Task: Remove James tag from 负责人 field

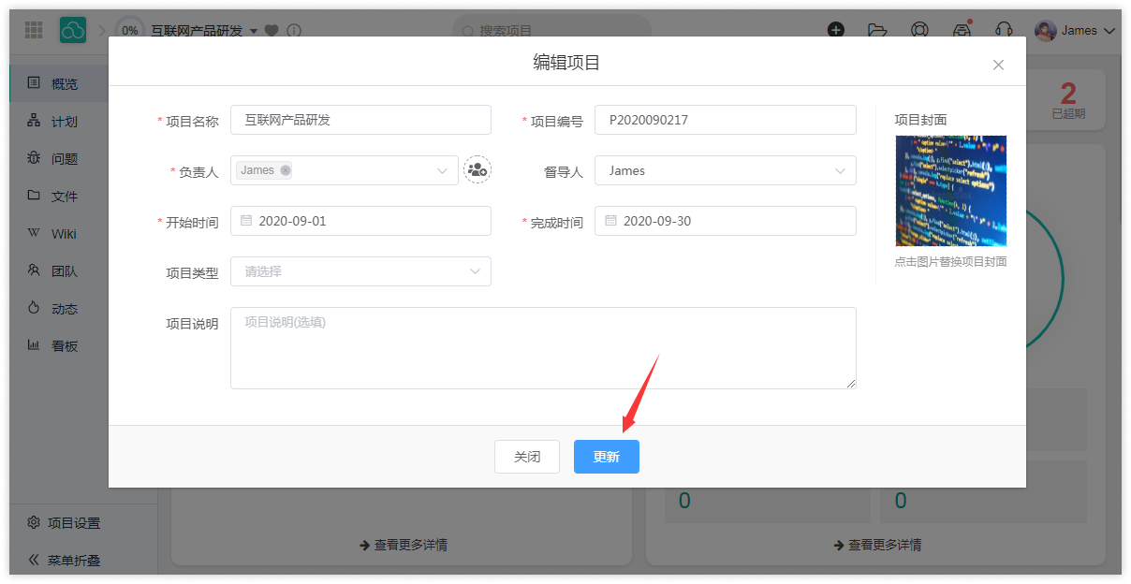Action: click(286, 170)
